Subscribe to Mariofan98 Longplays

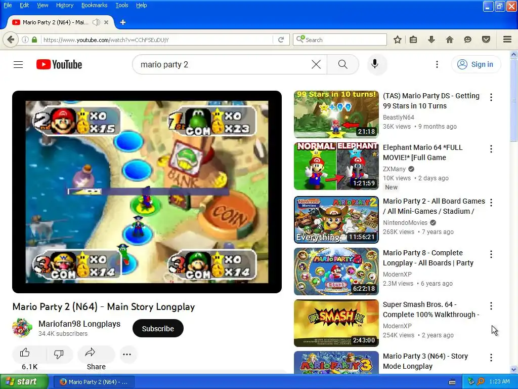[158, 328]
